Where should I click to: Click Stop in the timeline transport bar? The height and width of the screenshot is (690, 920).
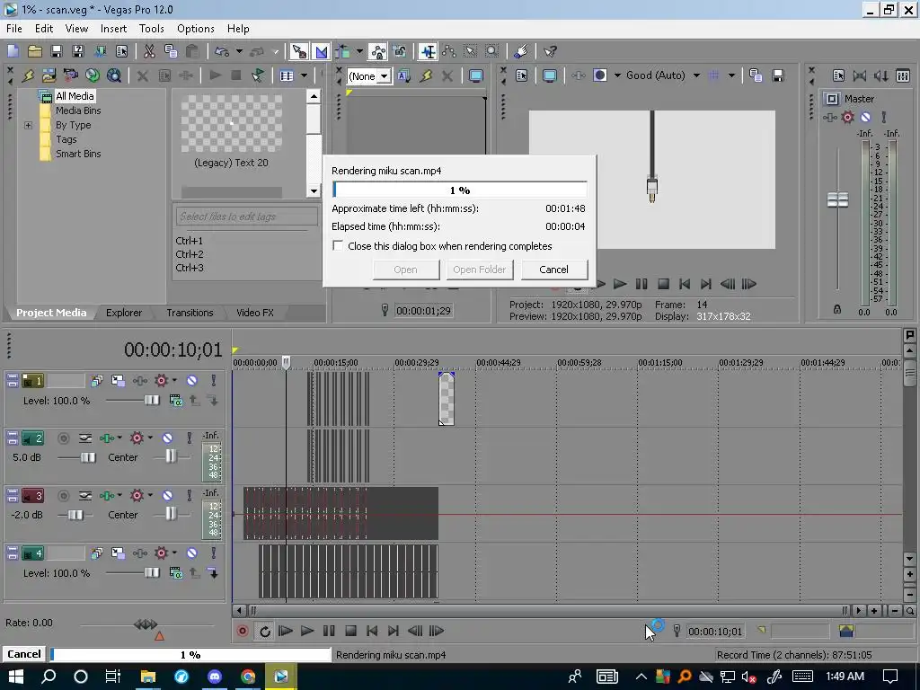point(351,632)
